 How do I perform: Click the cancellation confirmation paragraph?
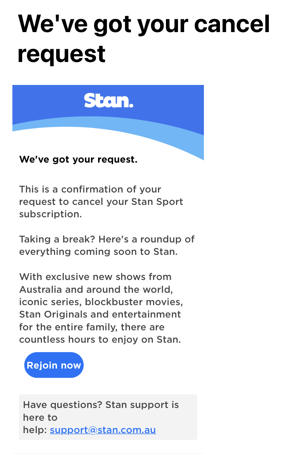coord(101,202)
